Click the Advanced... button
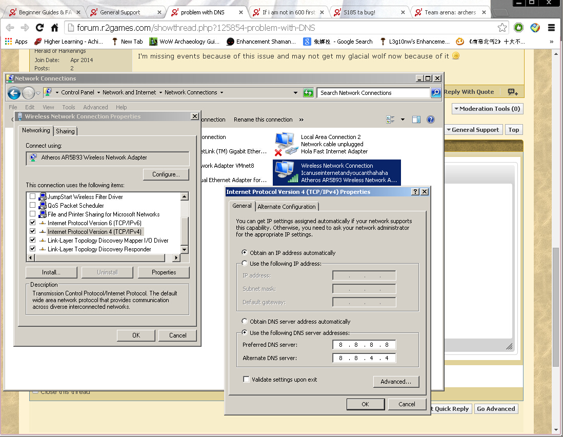This screenshot has height=437, width=563. tap(396, 382)
